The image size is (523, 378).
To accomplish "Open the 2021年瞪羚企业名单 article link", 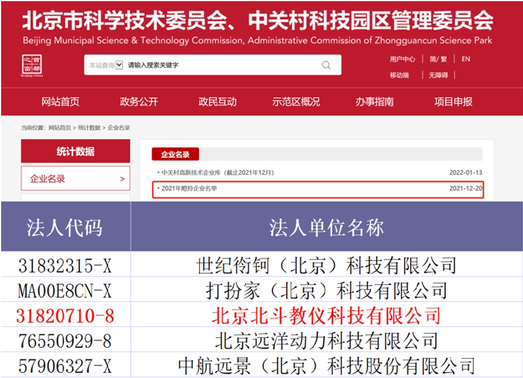I will [189, 189].
